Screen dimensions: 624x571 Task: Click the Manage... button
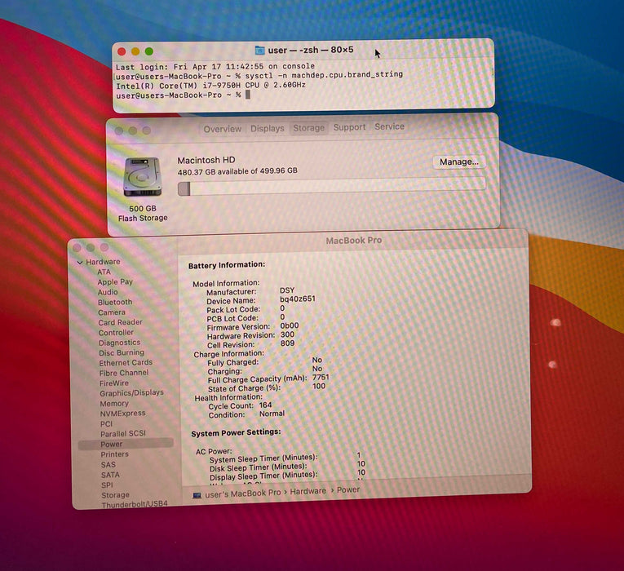point(459,162)
